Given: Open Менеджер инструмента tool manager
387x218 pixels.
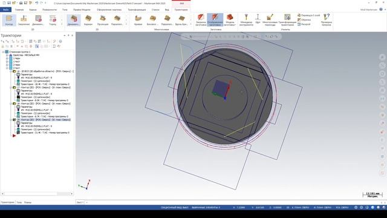Looking at the screenshot, I should tap(246, 20).
